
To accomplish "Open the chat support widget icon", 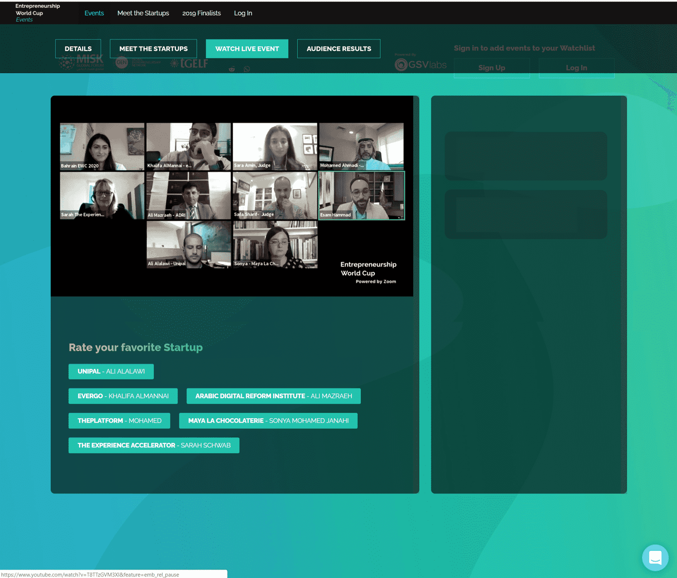I will pos(655,557).
